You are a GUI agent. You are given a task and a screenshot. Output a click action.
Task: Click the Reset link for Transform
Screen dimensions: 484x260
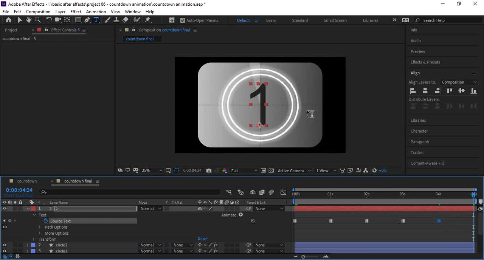203,239
